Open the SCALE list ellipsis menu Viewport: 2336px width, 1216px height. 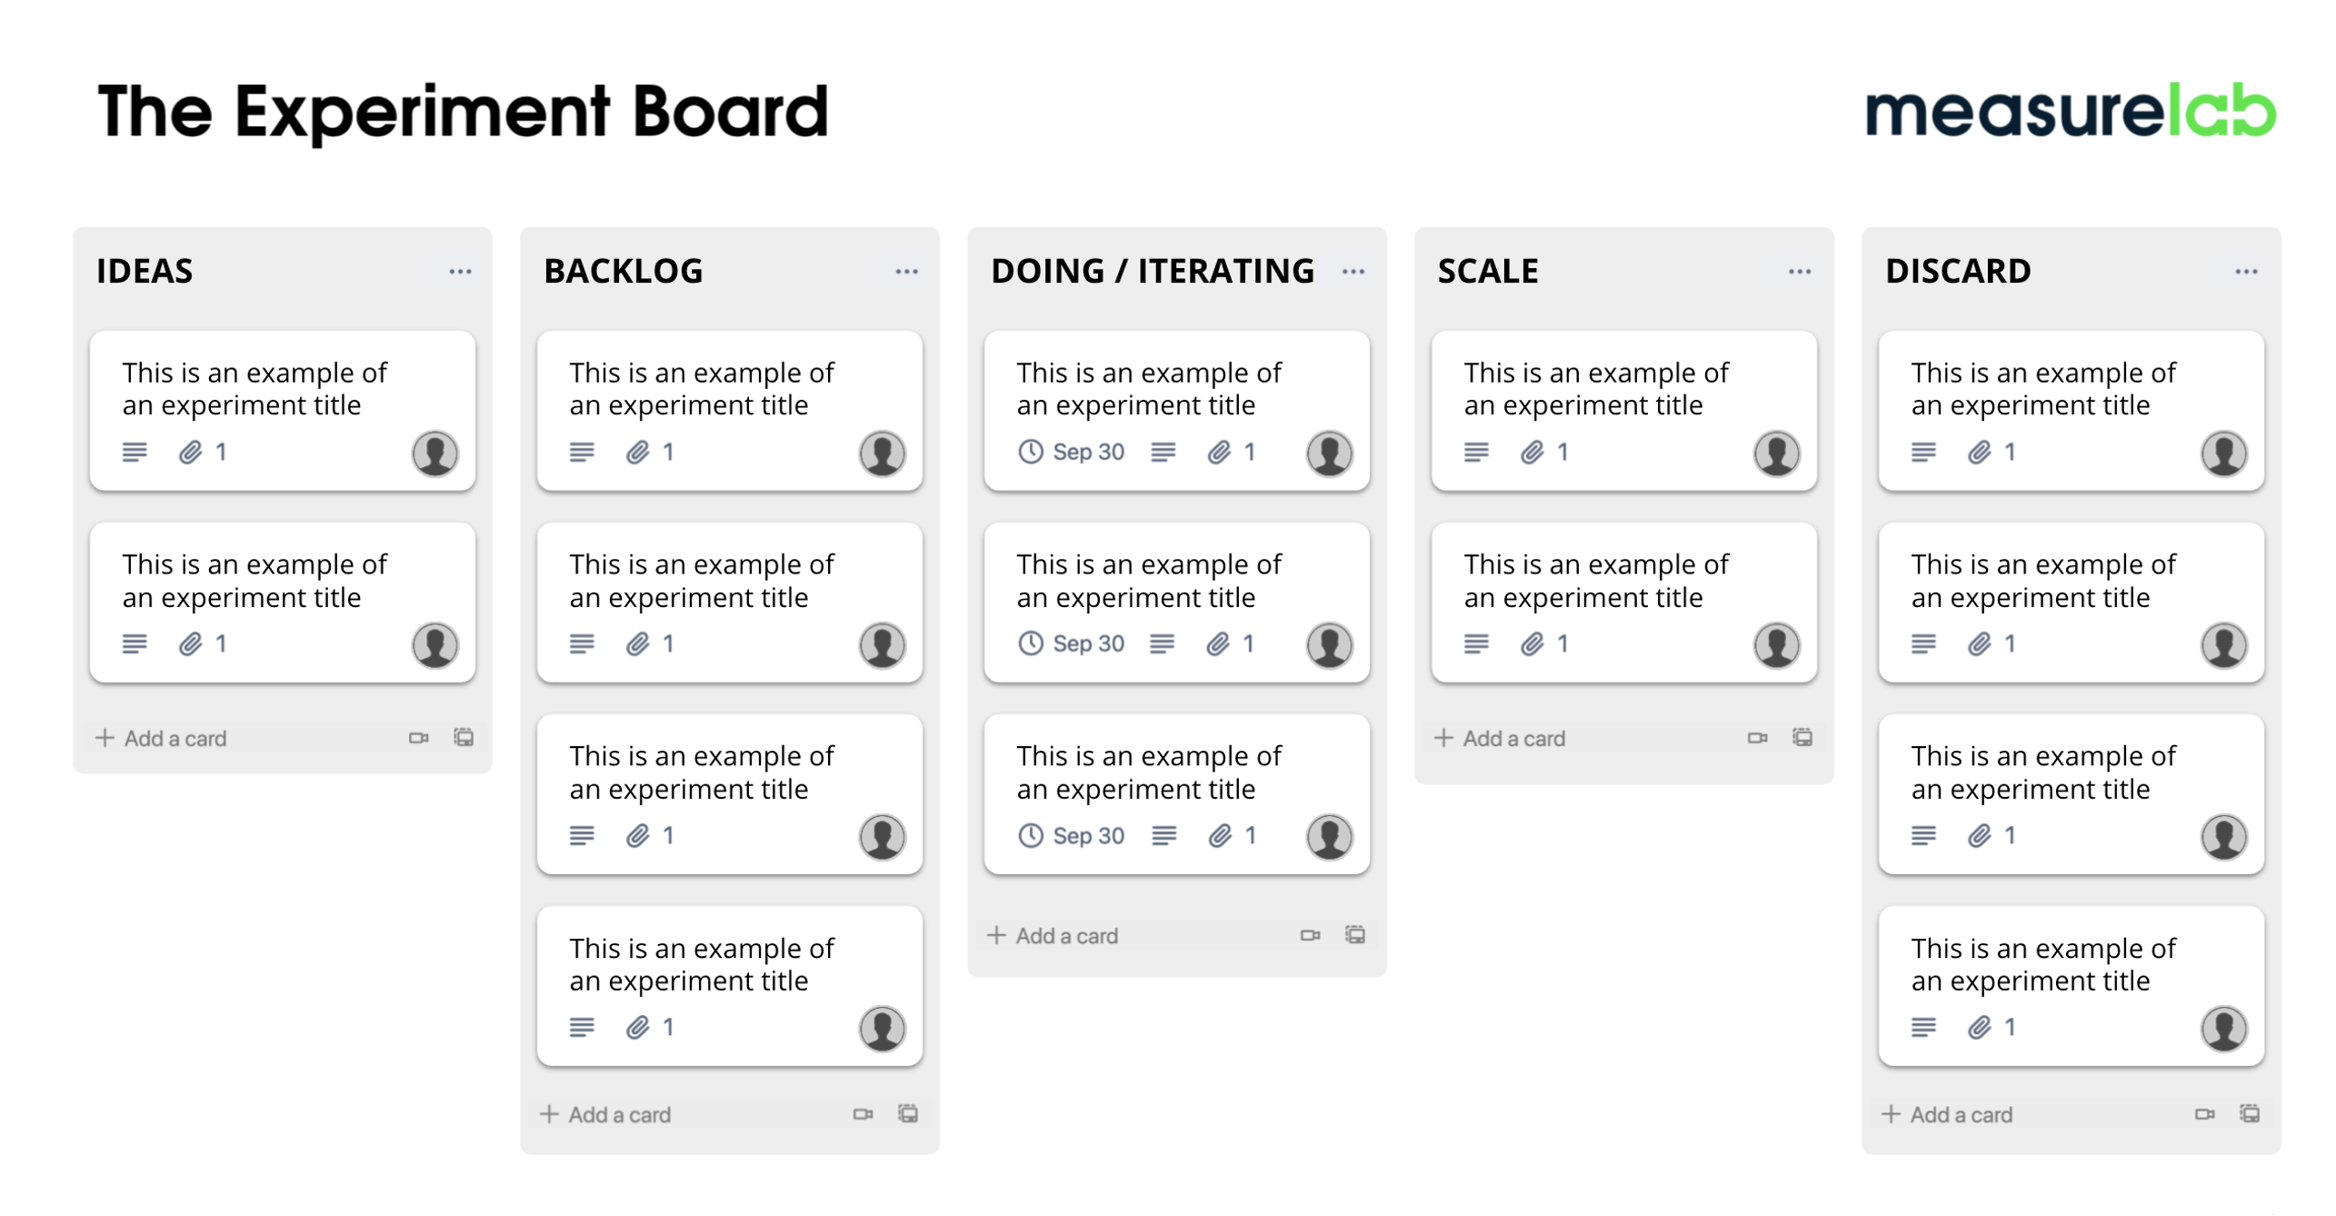pyautogui.click(x=1800, y=272)
